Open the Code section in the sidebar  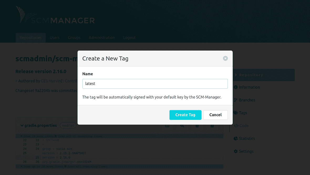pyautogui.click(x=244, y=125)
